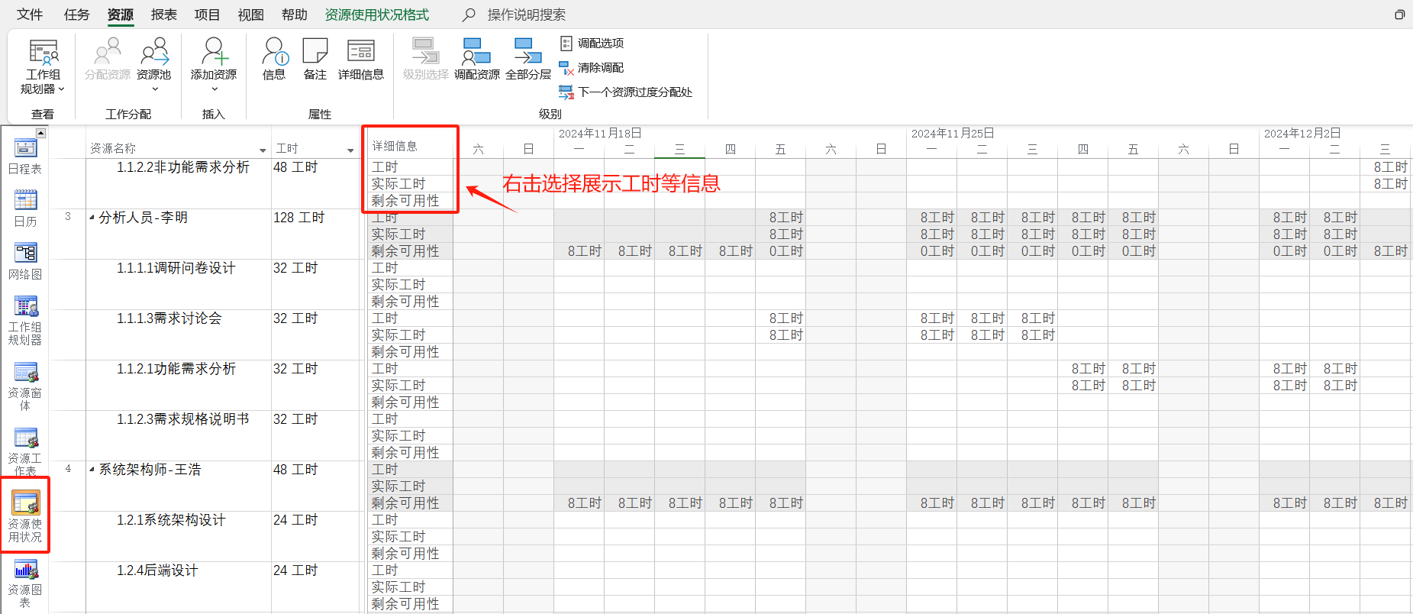Switch to 日历 view in sidebar
This screenshot has height=614, width=1413.
(x=25, y=209)
